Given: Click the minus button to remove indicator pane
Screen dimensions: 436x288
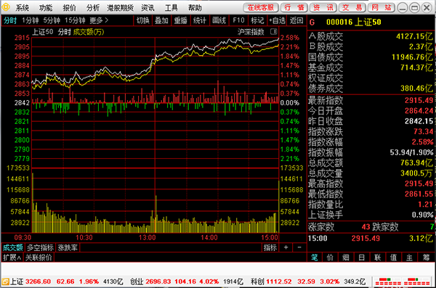Looking at the screenshot, I should pos(299,247).
